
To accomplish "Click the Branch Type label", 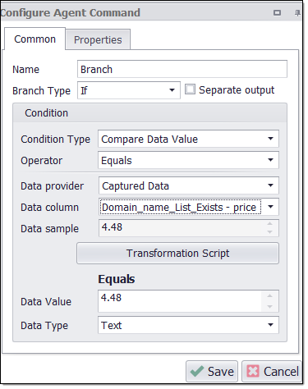I will [41, 91].
